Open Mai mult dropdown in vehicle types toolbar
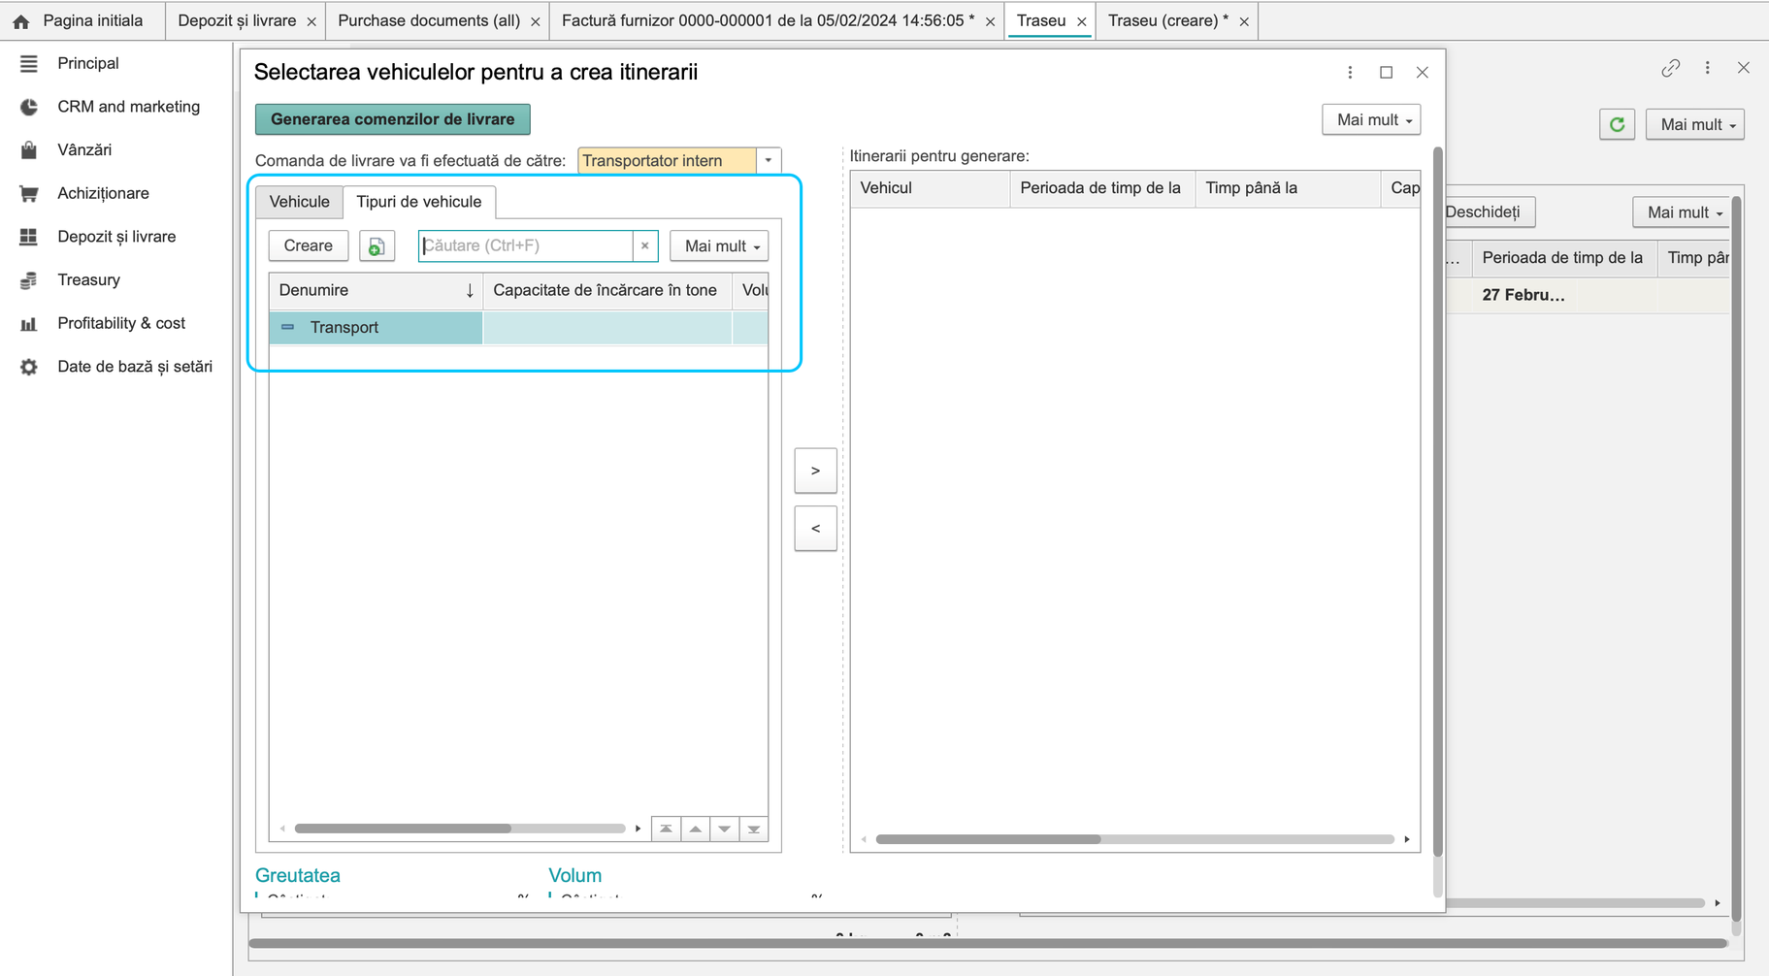Screen dimensions: 1769x976 719,246
